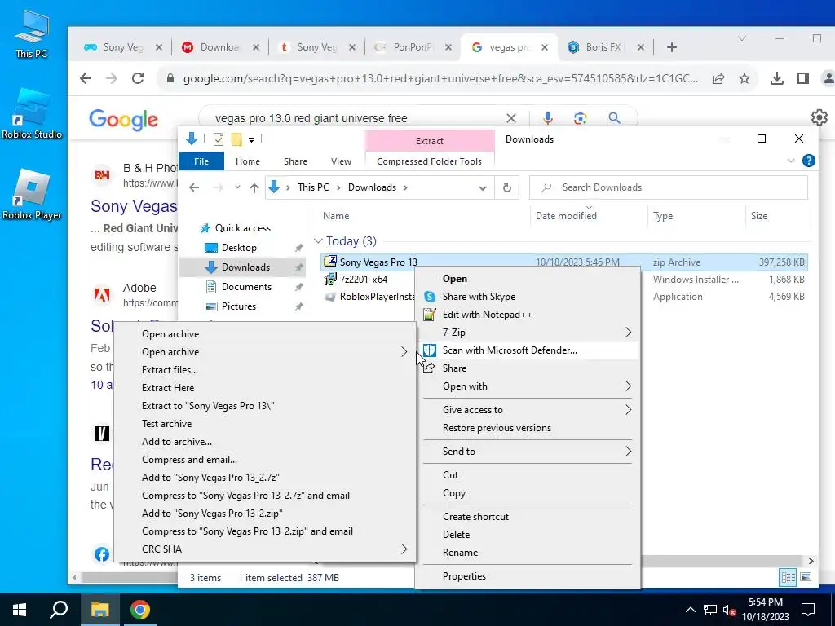This screenshot has height=626, width=835.
Task: Switch to the Share ribbon tab
Action: click(295, 161)
